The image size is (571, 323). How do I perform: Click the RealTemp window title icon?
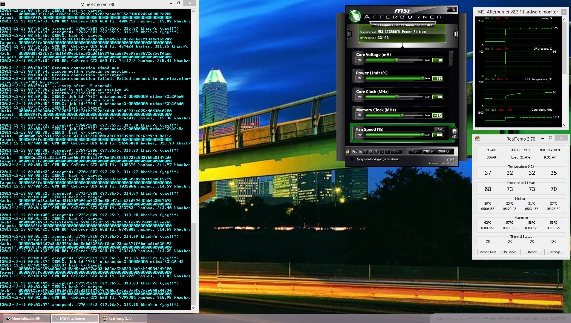pyautogui.click(x=477, y=139)
